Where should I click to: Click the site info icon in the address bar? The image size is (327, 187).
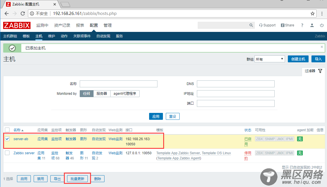point(32,14)
